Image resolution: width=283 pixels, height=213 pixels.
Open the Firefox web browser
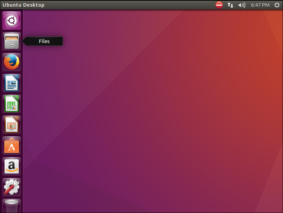click(x=12, y=62)
